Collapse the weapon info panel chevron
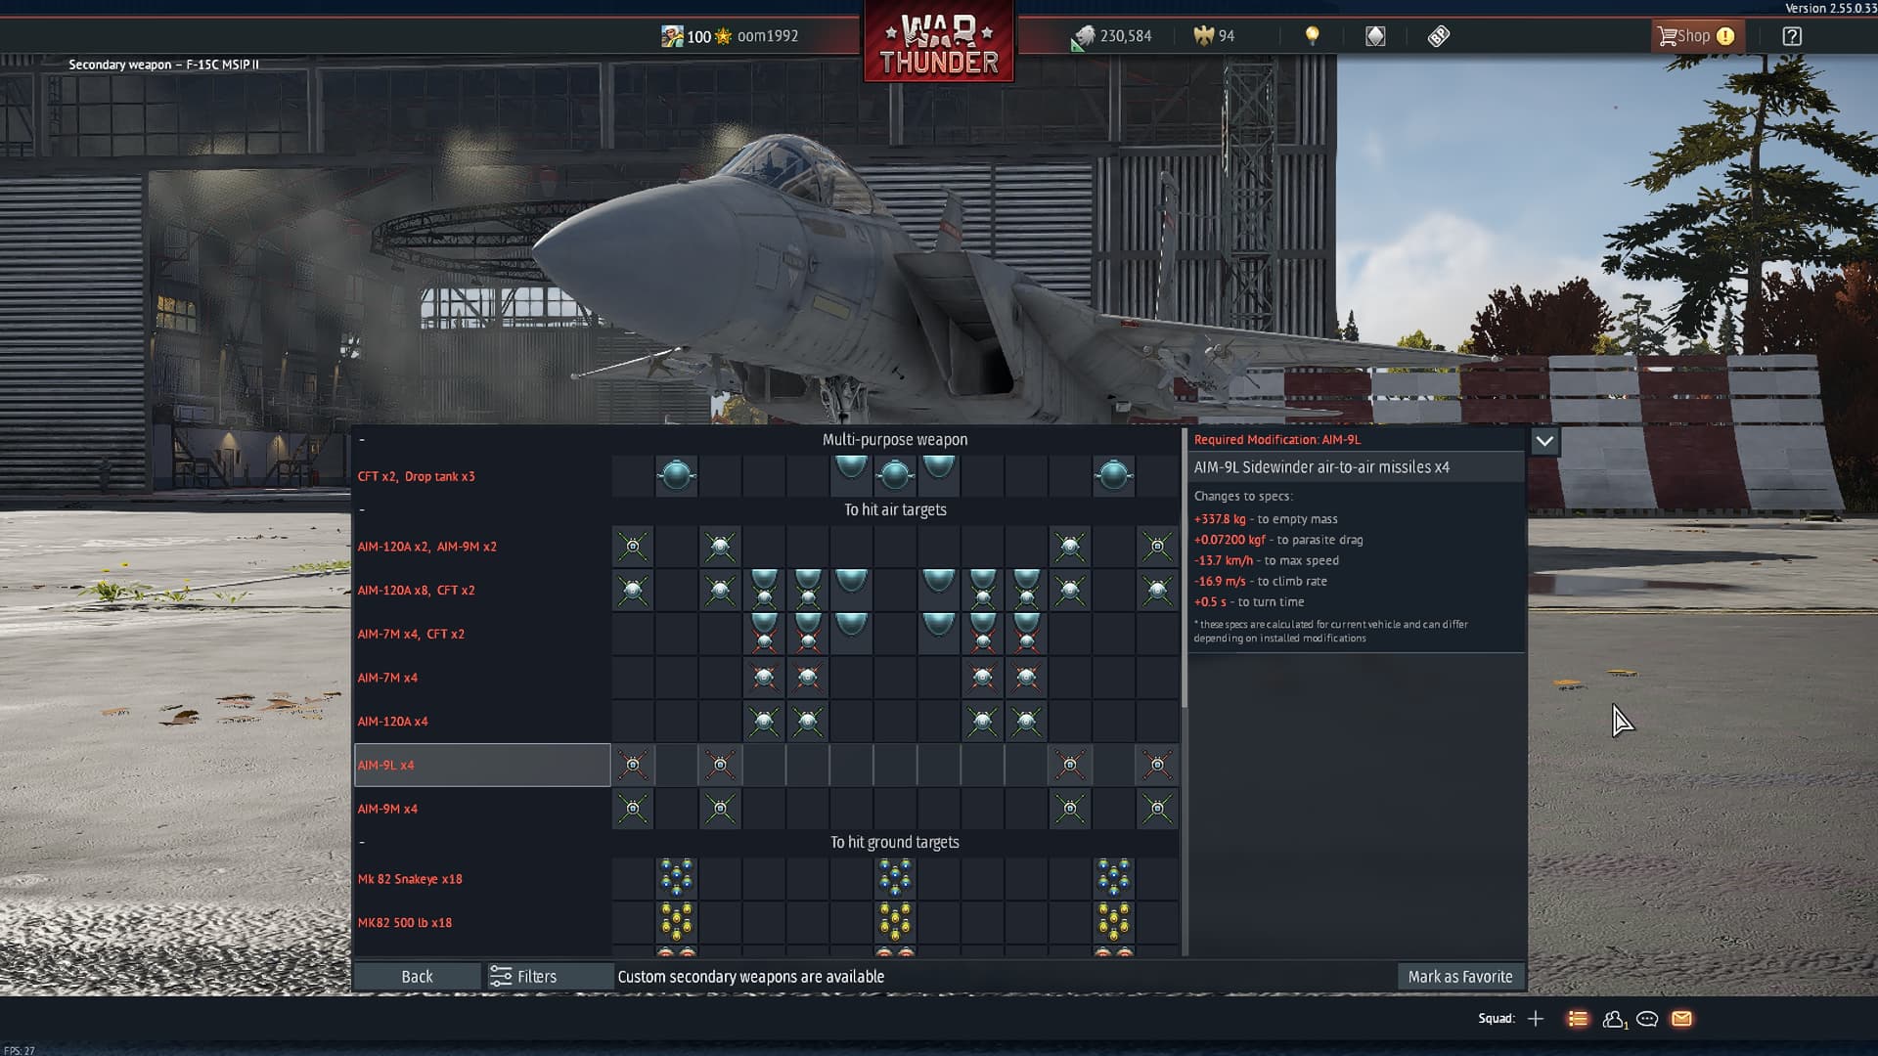Image resolution: width=1878 pixels, height=1056 pixels. (x=1543, y=441)
